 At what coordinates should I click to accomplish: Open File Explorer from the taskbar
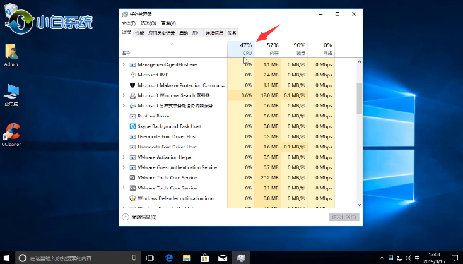coord(187,258)
